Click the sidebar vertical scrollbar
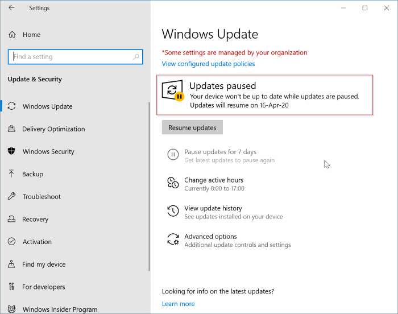 click(x=149, y=187)
